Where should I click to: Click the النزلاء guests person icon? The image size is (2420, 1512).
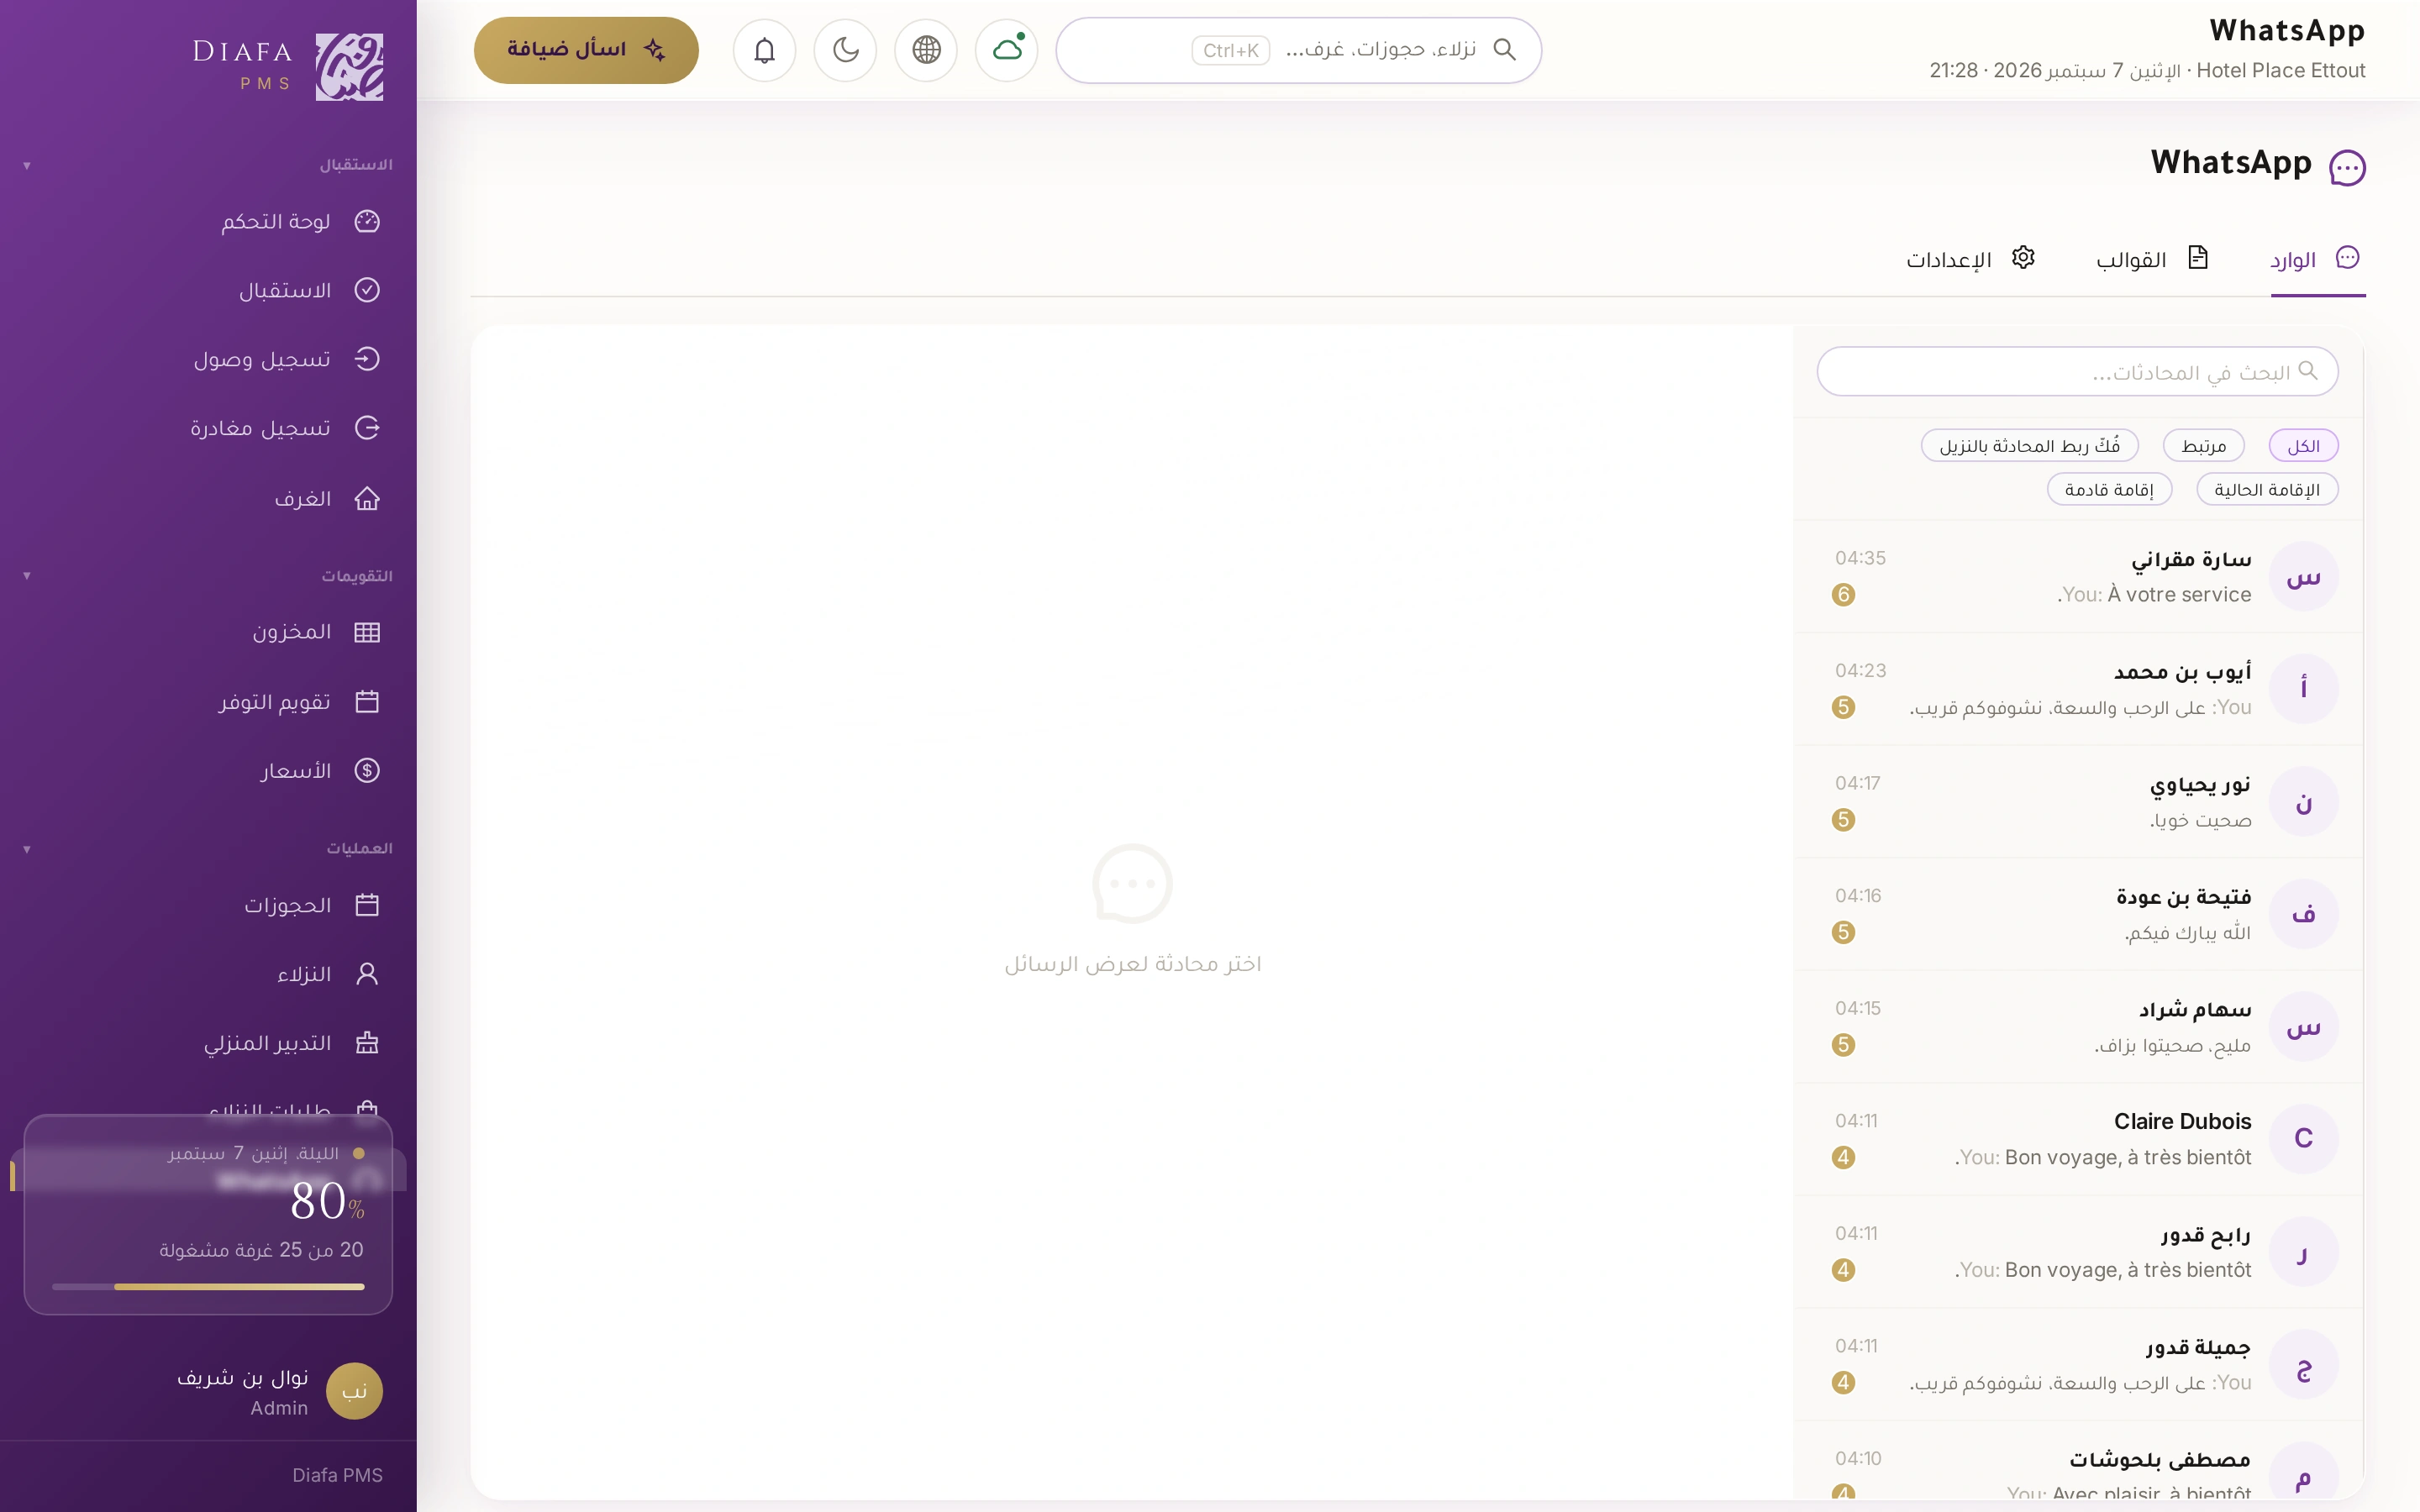[367, 974]
